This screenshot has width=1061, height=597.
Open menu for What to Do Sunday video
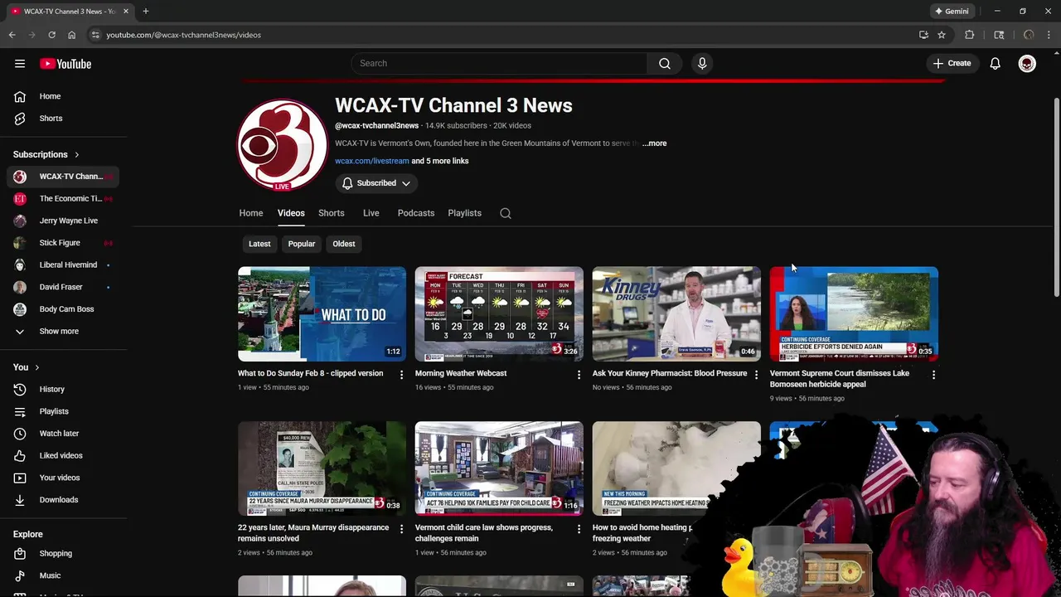click(x=401, y=375)
